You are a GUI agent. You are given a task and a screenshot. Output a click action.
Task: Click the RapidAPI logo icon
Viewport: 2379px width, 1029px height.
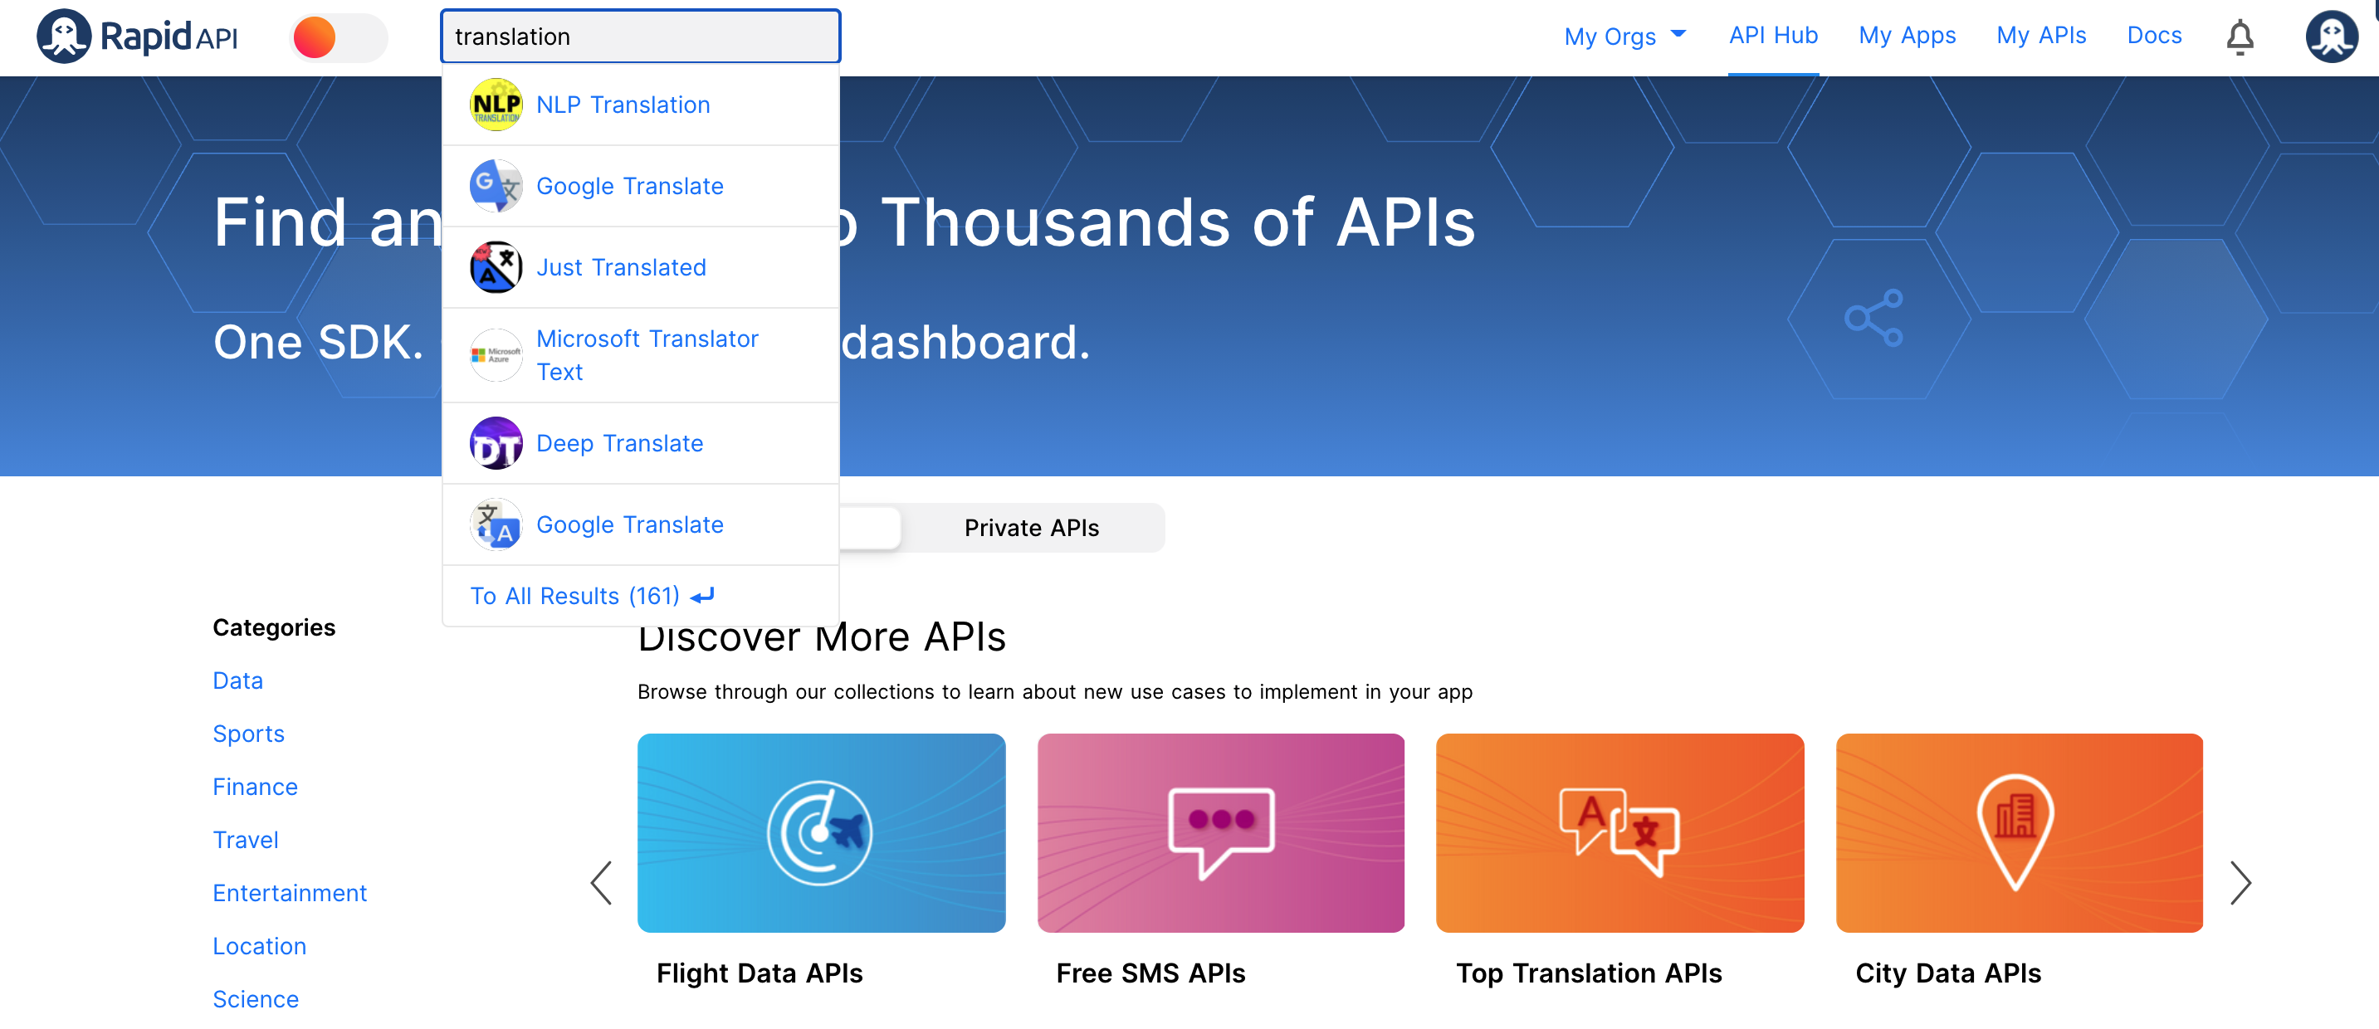63,37
